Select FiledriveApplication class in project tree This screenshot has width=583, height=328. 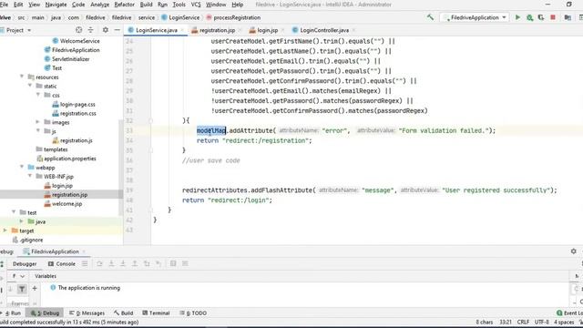click(x=76, y=50)
